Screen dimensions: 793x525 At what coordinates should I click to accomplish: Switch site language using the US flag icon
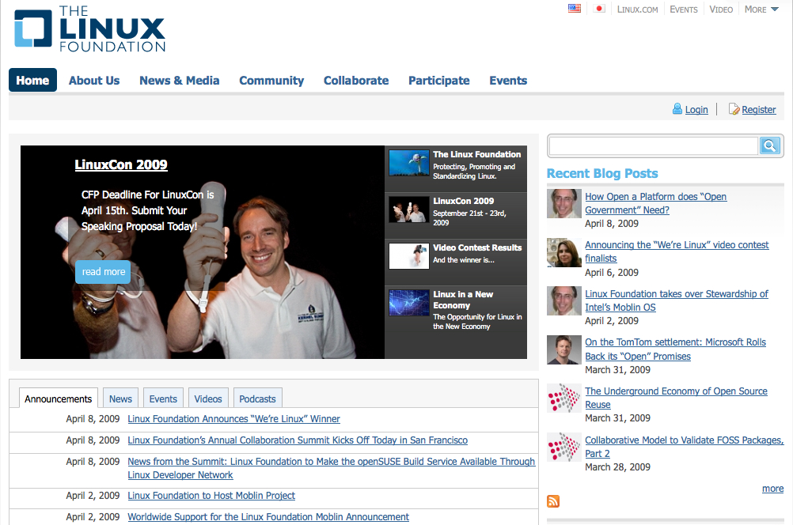(574, 9)
